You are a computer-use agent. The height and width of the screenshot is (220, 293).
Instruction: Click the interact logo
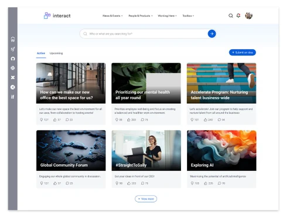[x=57, y=16]
